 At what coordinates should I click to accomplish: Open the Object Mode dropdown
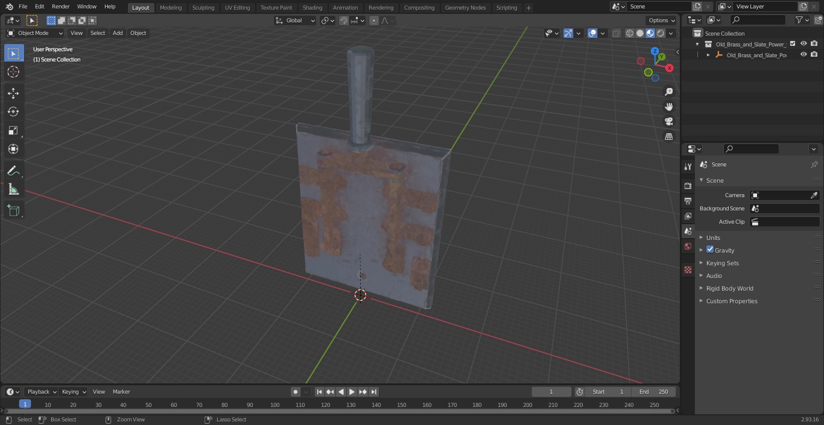point(34,33)
